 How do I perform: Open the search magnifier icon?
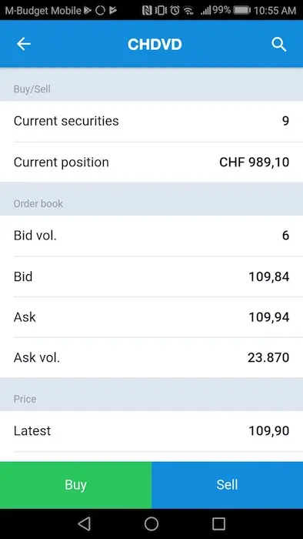point(278,45)
